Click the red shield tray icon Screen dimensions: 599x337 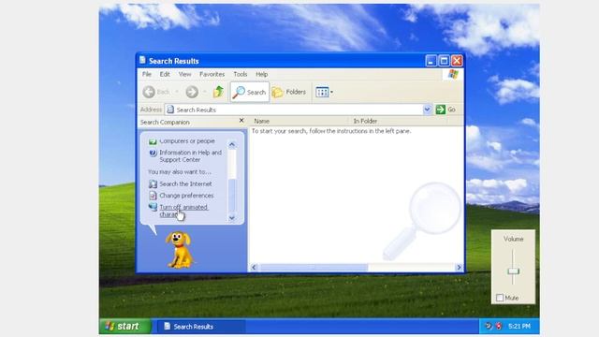point(499,326)
